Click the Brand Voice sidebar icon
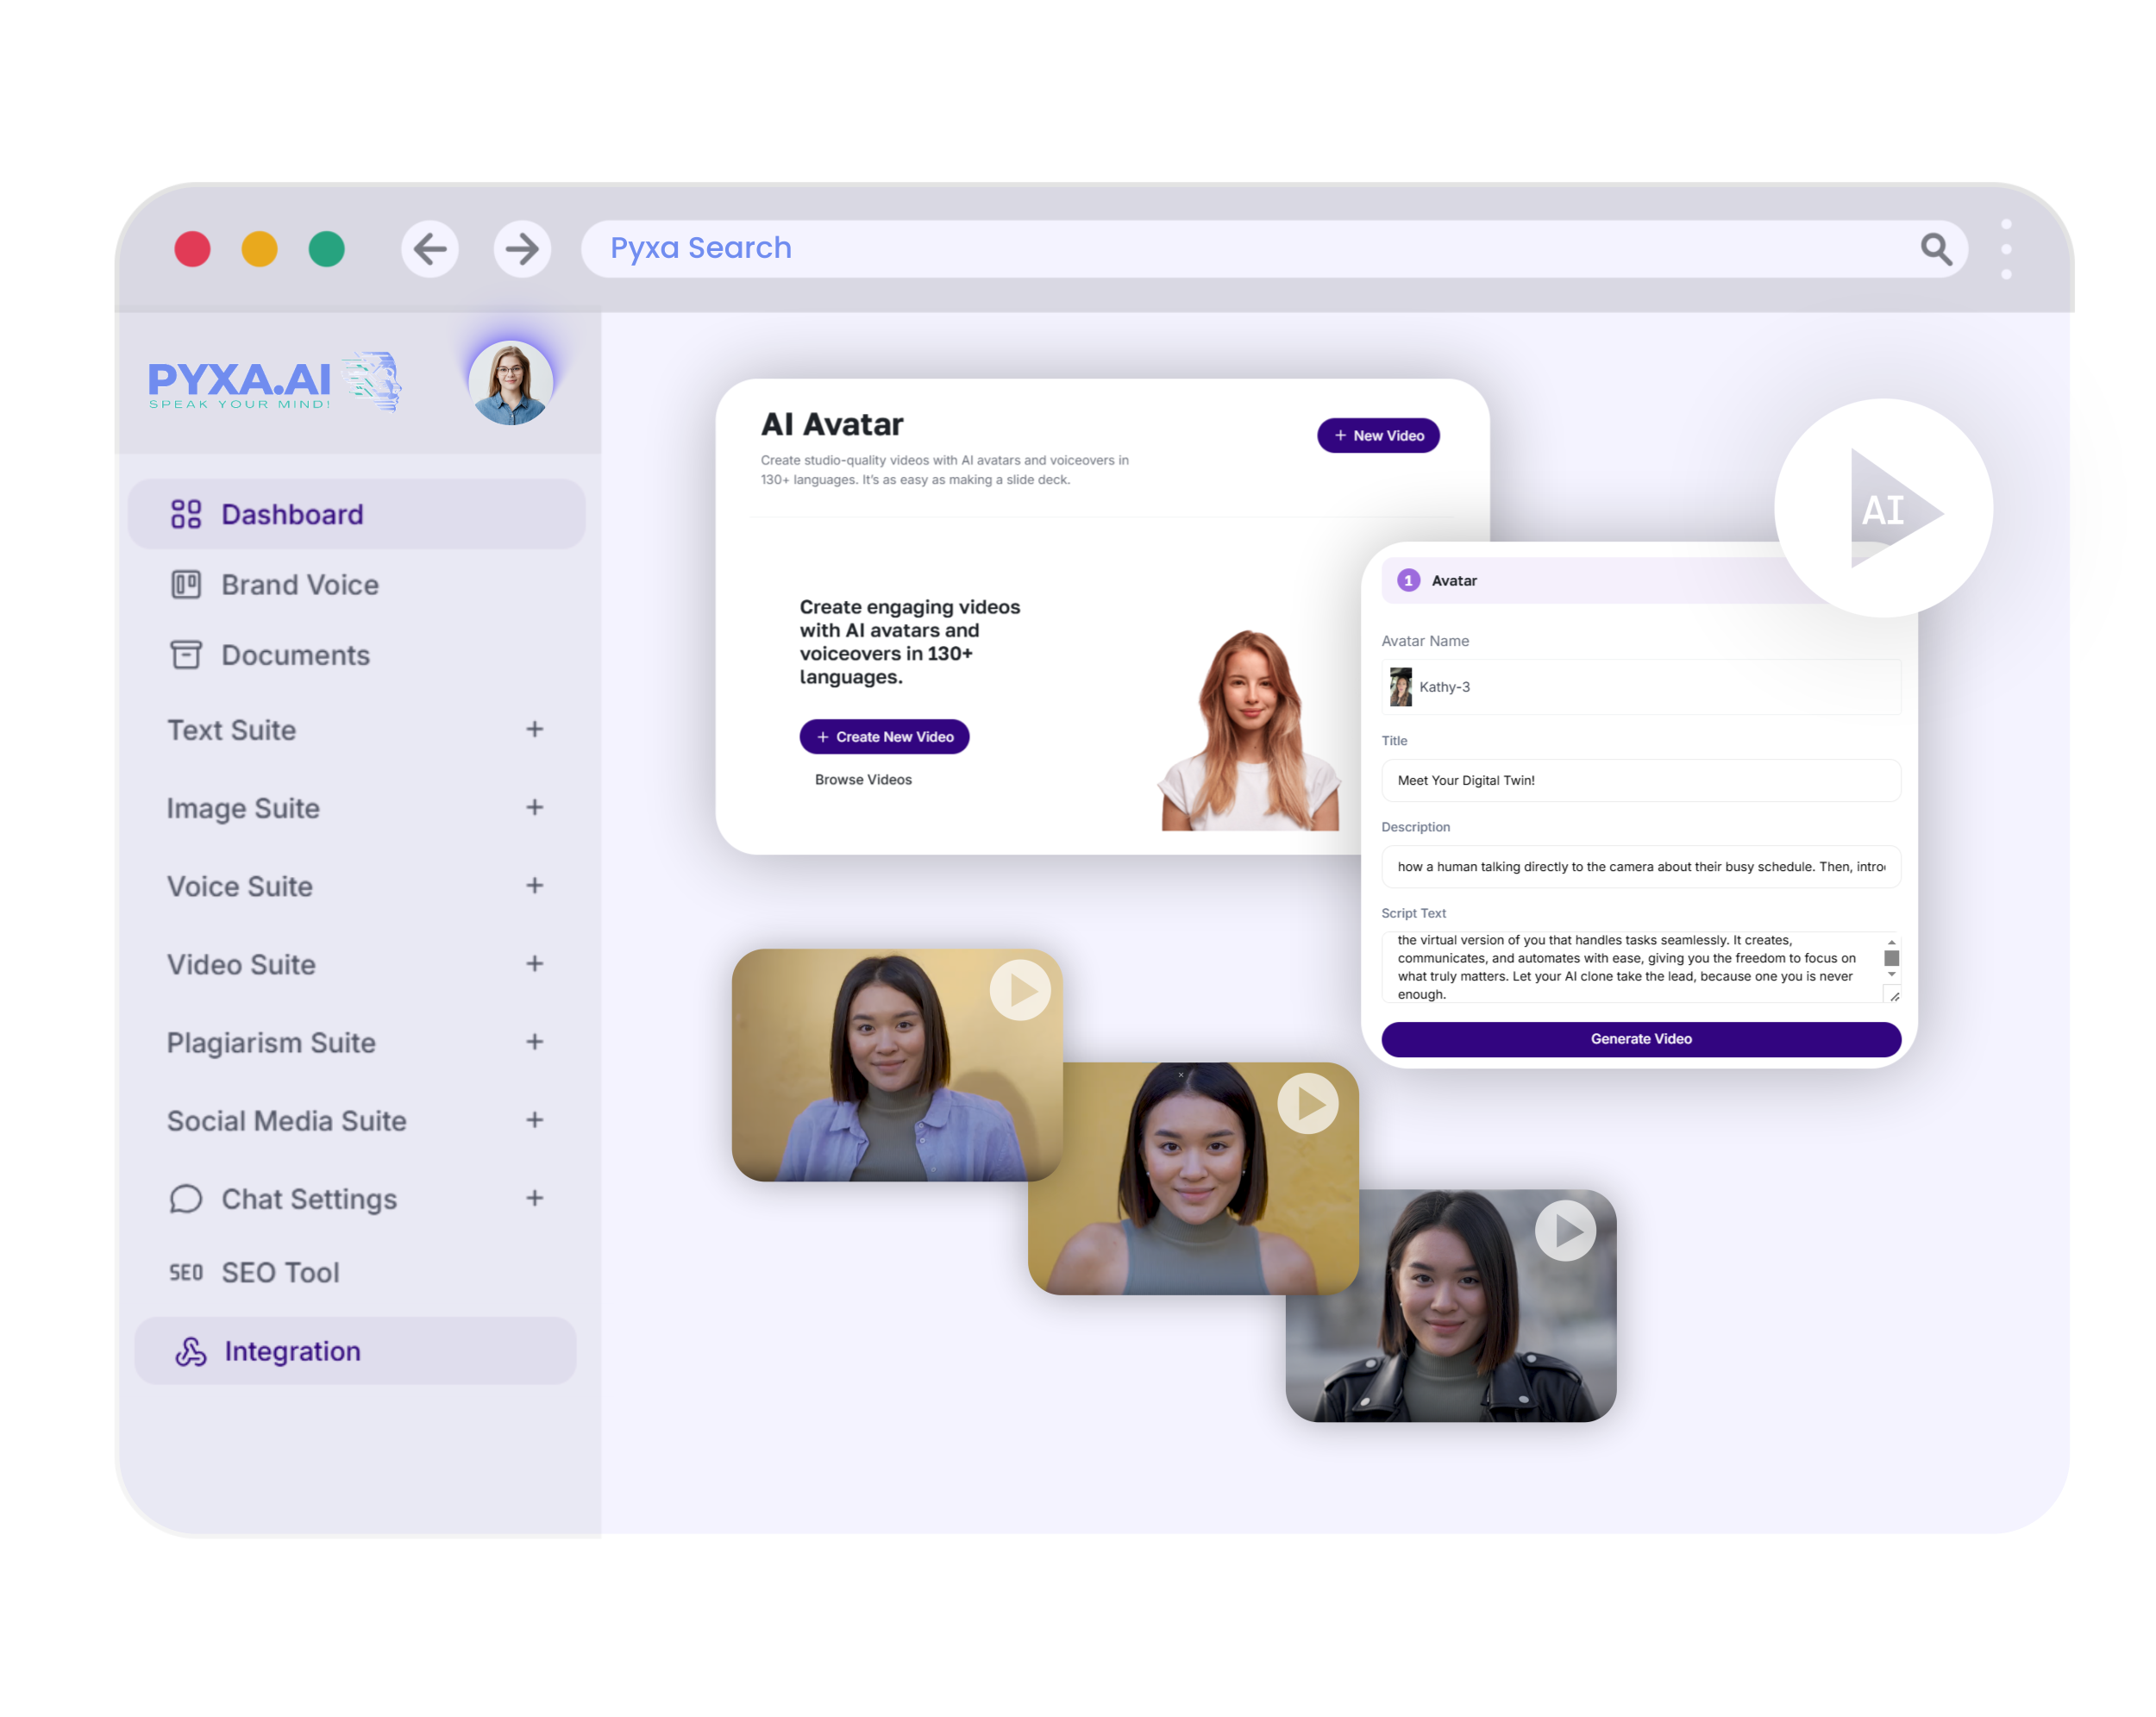The height and width of the screenshot is (1717, 2156). point(187,586)
